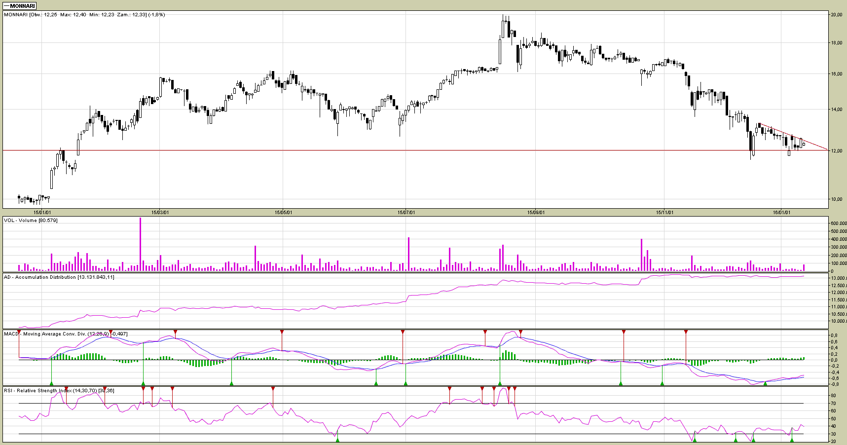Click the rightmost green buy marker in RSI panel
This screenshot has height=445, width=847.
pyautogui.click(x=792, y=440)
